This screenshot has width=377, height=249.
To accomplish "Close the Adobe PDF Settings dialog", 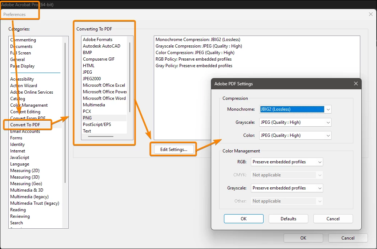I will click(356, 83).
